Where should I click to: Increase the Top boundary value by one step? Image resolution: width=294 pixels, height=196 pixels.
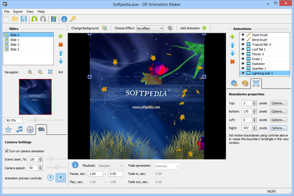[254, 102]
